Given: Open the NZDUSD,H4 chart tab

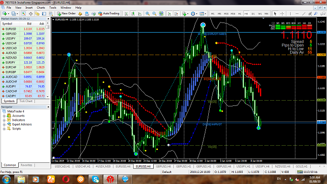Looking at the screenshot, I should pyautogui.click(x=282, y=166).
